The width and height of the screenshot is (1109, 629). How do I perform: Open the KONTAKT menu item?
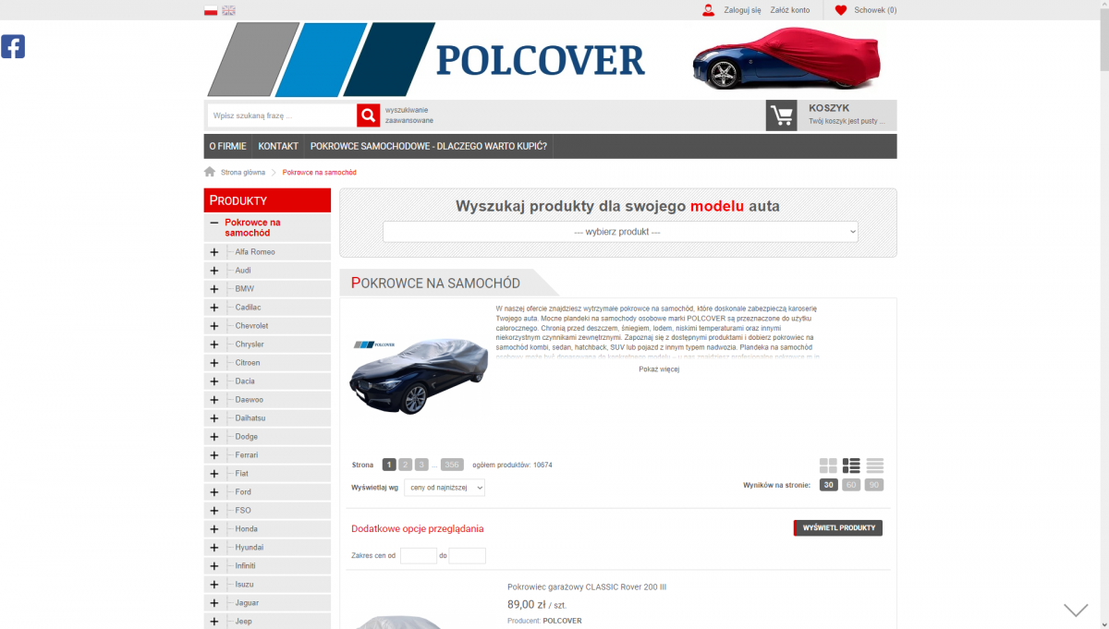278,146
